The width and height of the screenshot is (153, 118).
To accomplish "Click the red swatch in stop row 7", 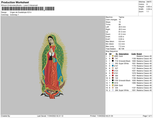I will click(x=113, y=70).
